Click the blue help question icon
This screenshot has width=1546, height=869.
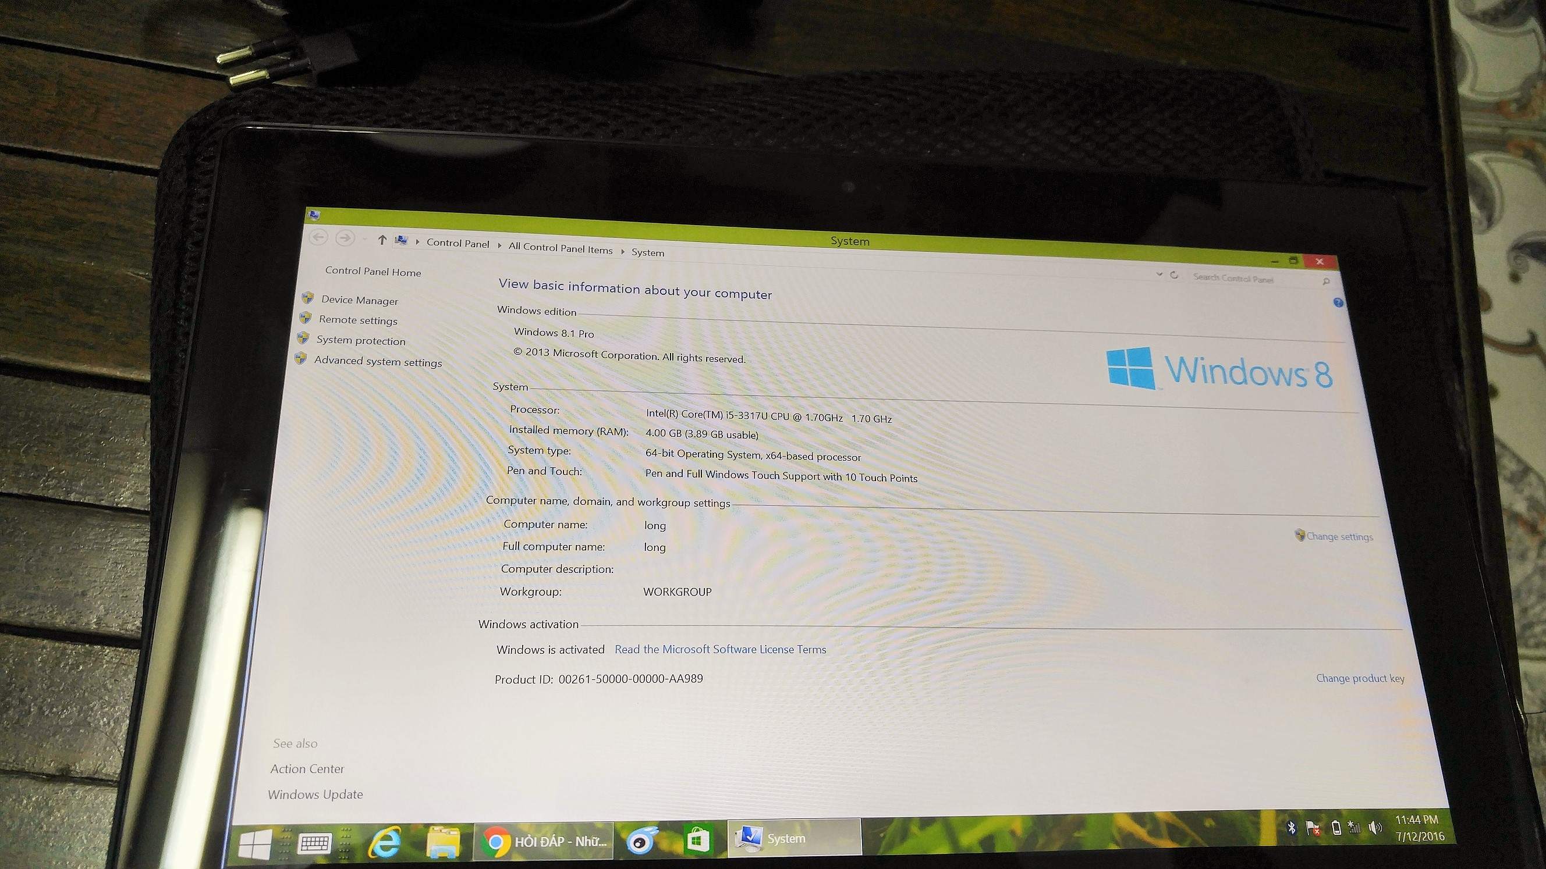(x=1338, y=303)
